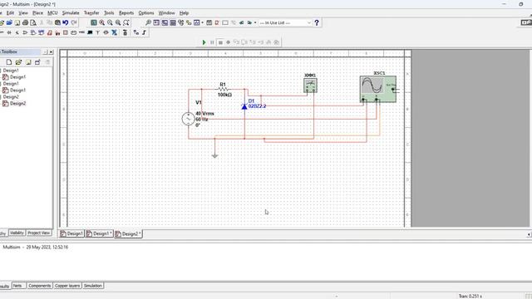
Task: Switch to the Design2 * sheet tab
Action: 128,234
